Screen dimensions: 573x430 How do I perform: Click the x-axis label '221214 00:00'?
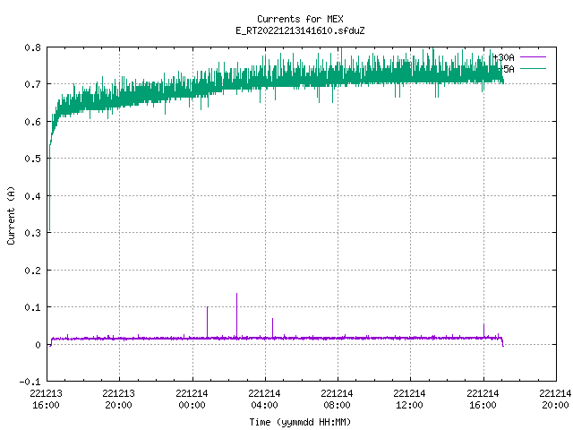(192, 400)
